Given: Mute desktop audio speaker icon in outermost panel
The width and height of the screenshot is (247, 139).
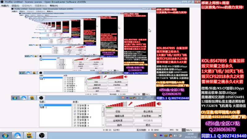Looking at the screenshot, I should point(159,104).
